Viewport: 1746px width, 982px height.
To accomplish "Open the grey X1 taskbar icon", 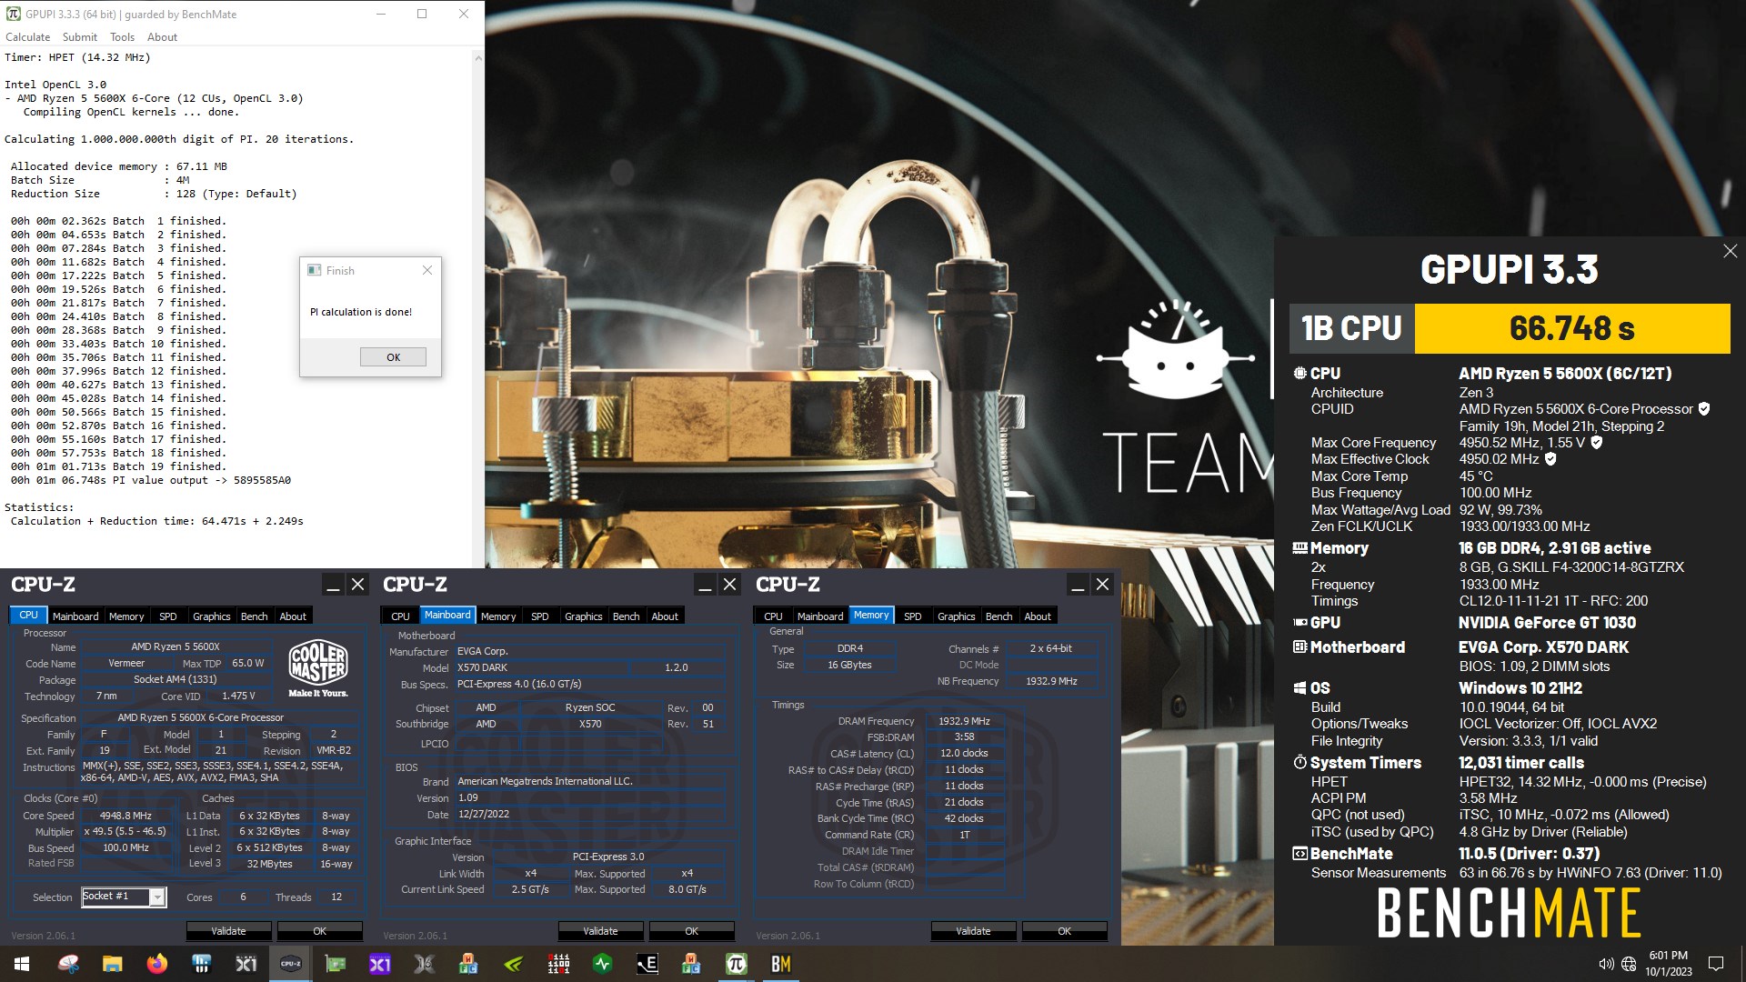I will click(x=246, y=964).
